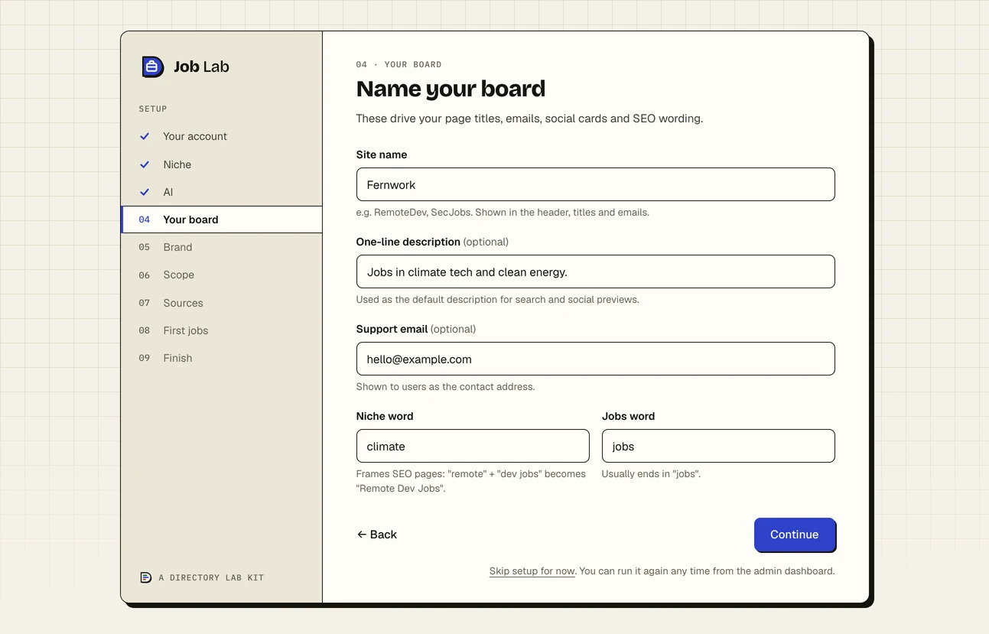Click the checkmark beside AI

tap(145, 192)
